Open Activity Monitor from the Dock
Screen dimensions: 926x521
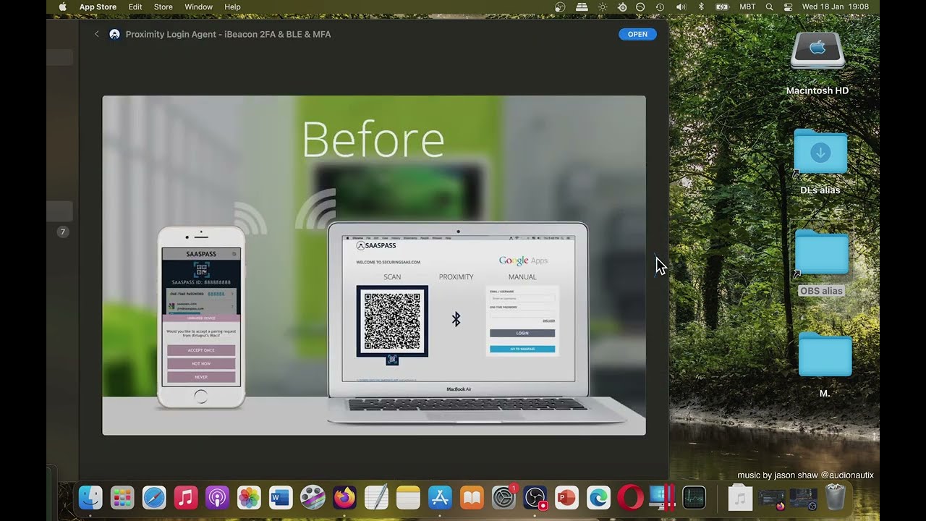coord(694,497)
